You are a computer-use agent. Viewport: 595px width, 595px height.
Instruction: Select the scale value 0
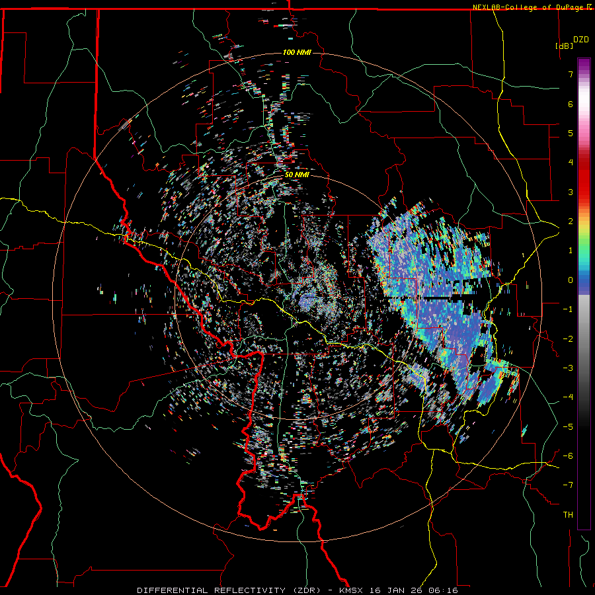pos(571,280)
